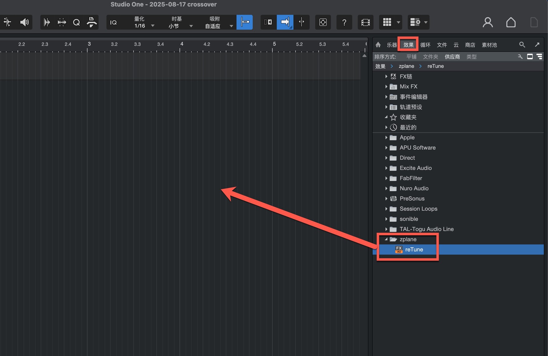Viewport: 548px width, 356px height.
Task: Click zplane in the breadcrumb path
Action: point(406,66)
